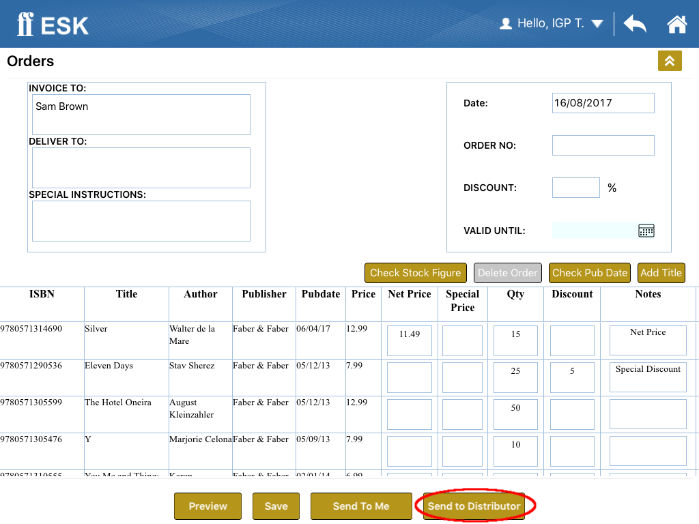The height and width of the screenshot is (524, 699).
Task: Click the Title column header
Action: pyautogui.click(x=126, y=294)
